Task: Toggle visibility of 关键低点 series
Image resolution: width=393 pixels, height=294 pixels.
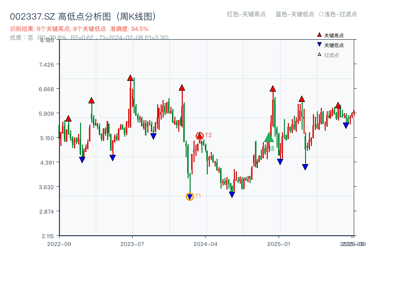Action: [x=330, y=44]
